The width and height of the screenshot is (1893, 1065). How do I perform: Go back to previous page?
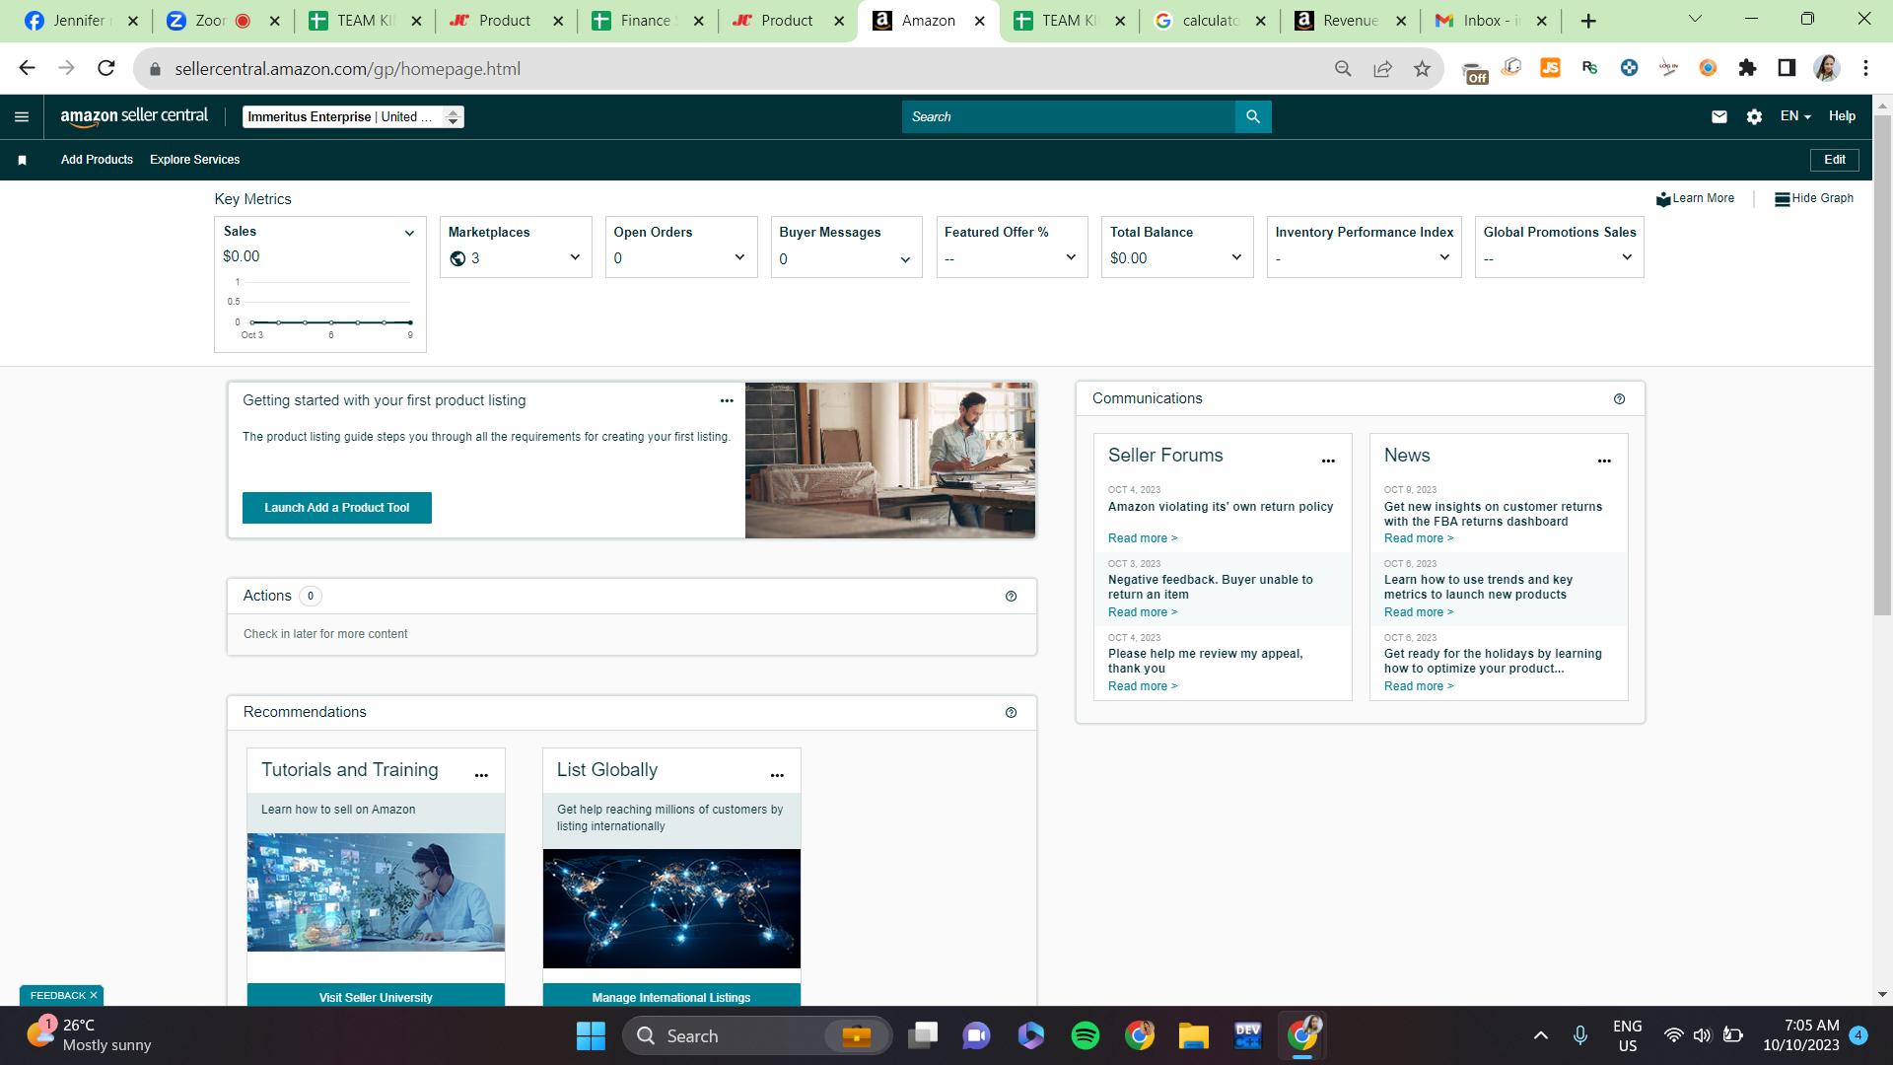point(27,68)
